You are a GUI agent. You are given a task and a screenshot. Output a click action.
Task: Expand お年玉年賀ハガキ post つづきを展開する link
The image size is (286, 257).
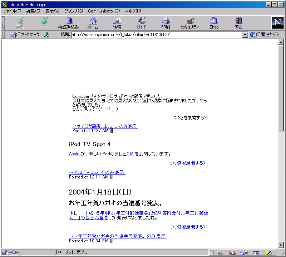tap(189, 227)
